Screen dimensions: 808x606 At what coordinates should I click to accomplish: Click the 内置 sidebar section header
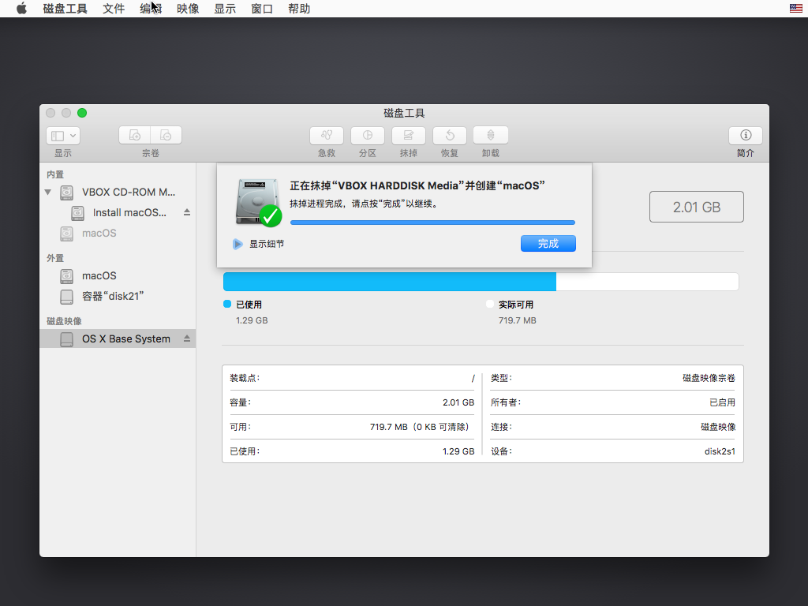click(55, 174)
